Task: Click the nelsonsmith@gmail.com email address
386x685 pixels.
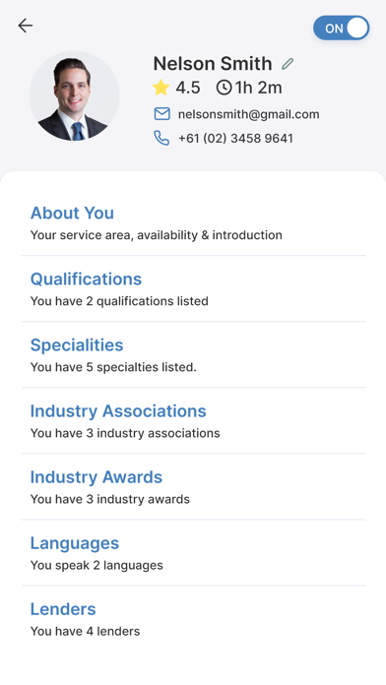Action: (249, 114)
